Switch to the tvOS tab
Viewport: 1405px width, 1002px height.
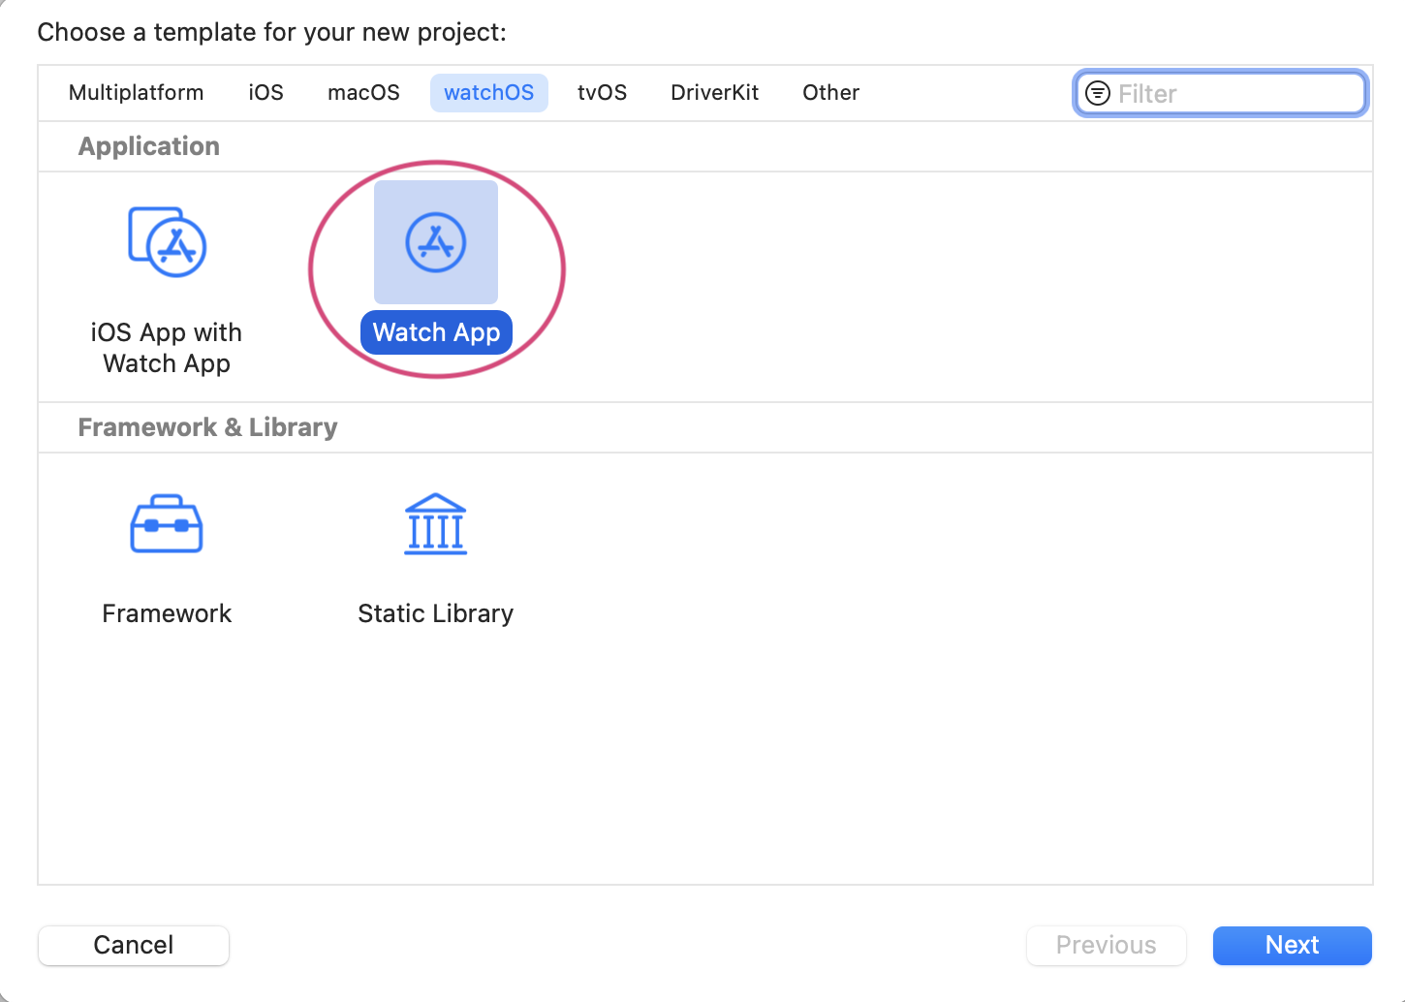point(602,93)
